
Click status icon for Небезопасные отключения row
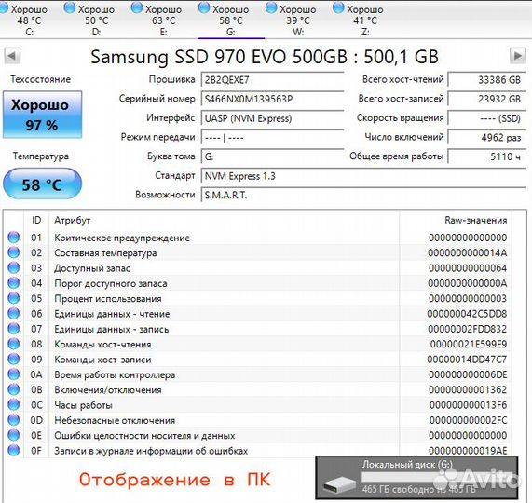coord(14,420)
